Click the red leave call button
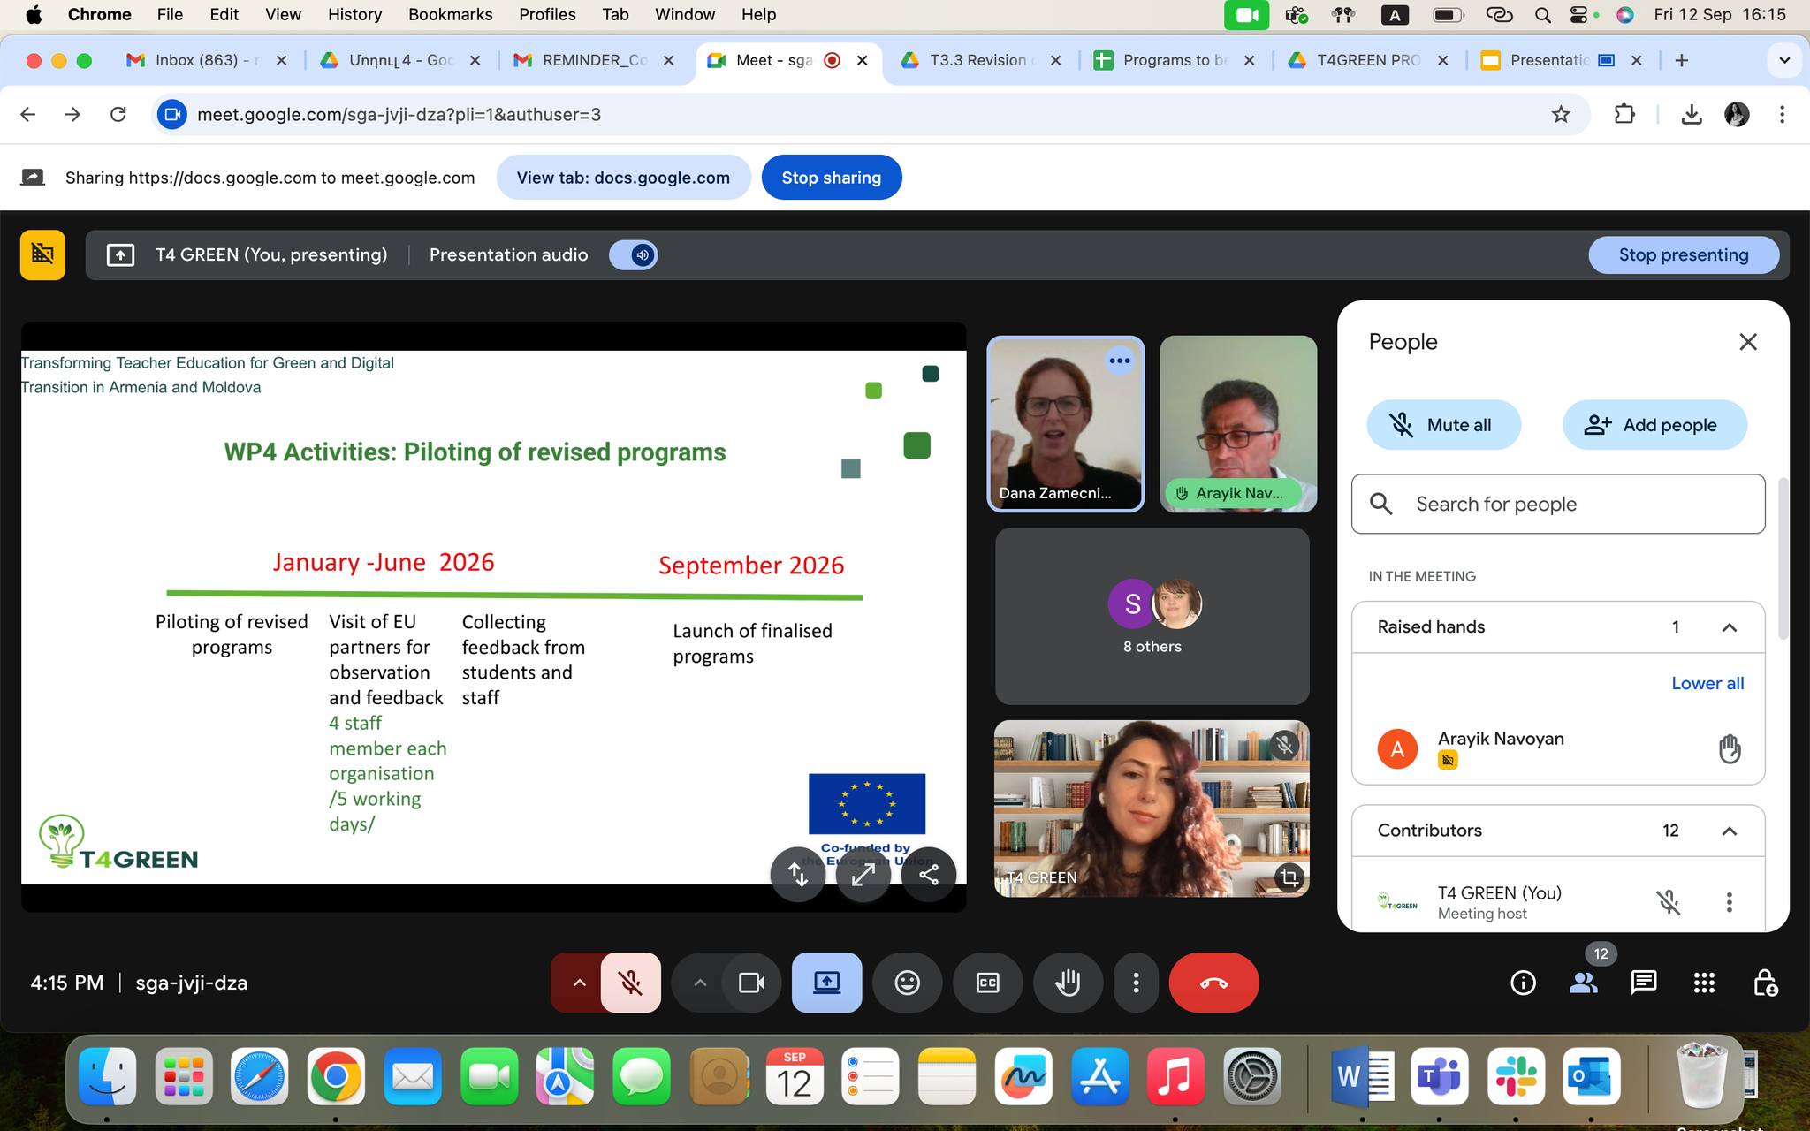The image size is (1810, 1131). [1213, 983]
